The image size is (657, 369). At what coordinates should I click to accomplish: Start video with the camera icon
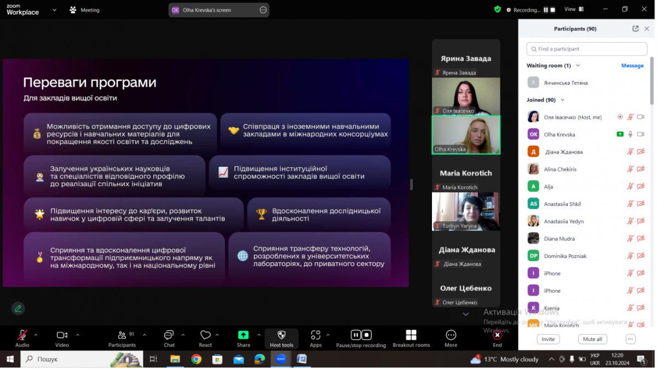(62, 335)
